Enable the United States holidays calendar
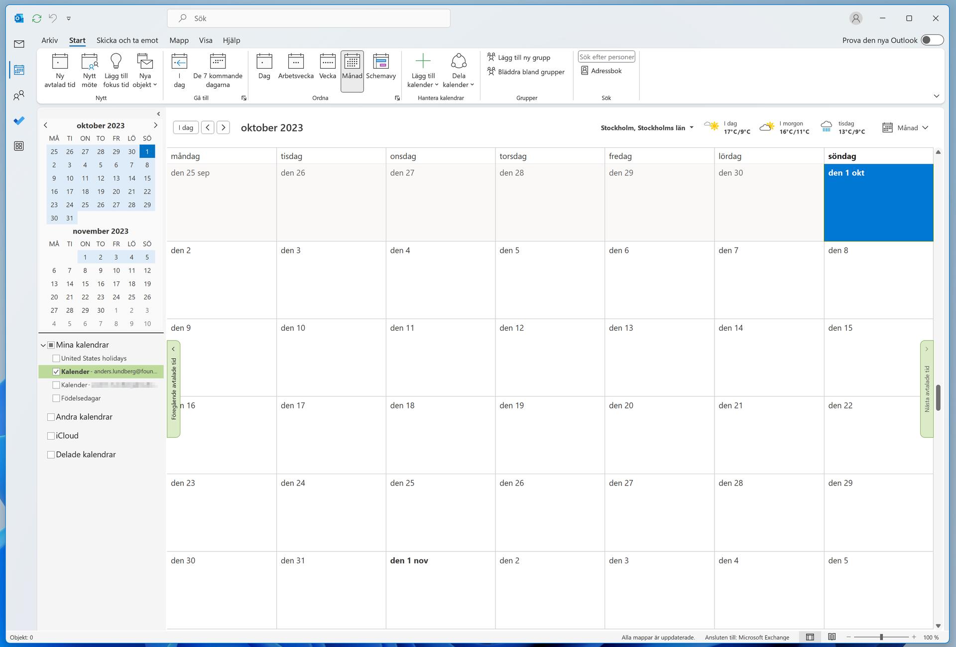This screenshot has height=647, width=956. pos(56,358)
